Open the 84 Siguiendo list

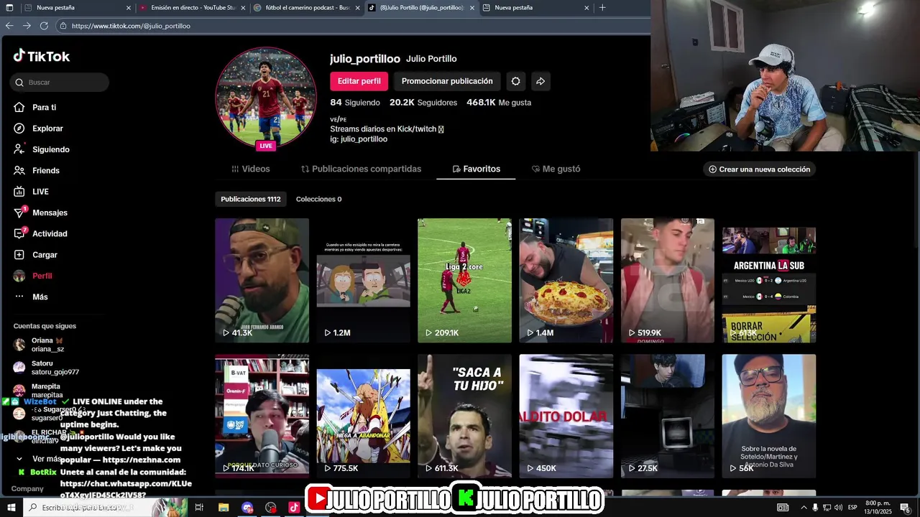355,103
